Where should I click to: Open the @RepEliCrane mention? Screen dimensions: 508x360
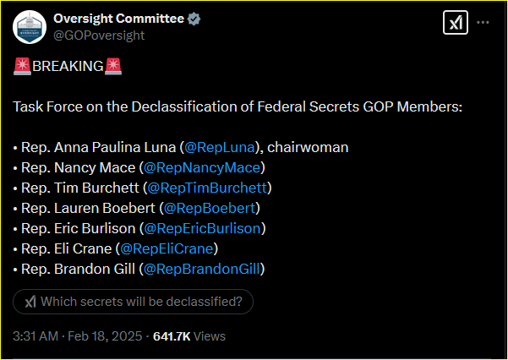[x=167, y=248]
